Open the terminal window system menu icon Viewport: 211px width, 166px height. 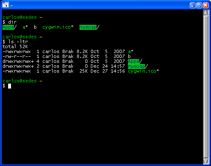(5, 5)
